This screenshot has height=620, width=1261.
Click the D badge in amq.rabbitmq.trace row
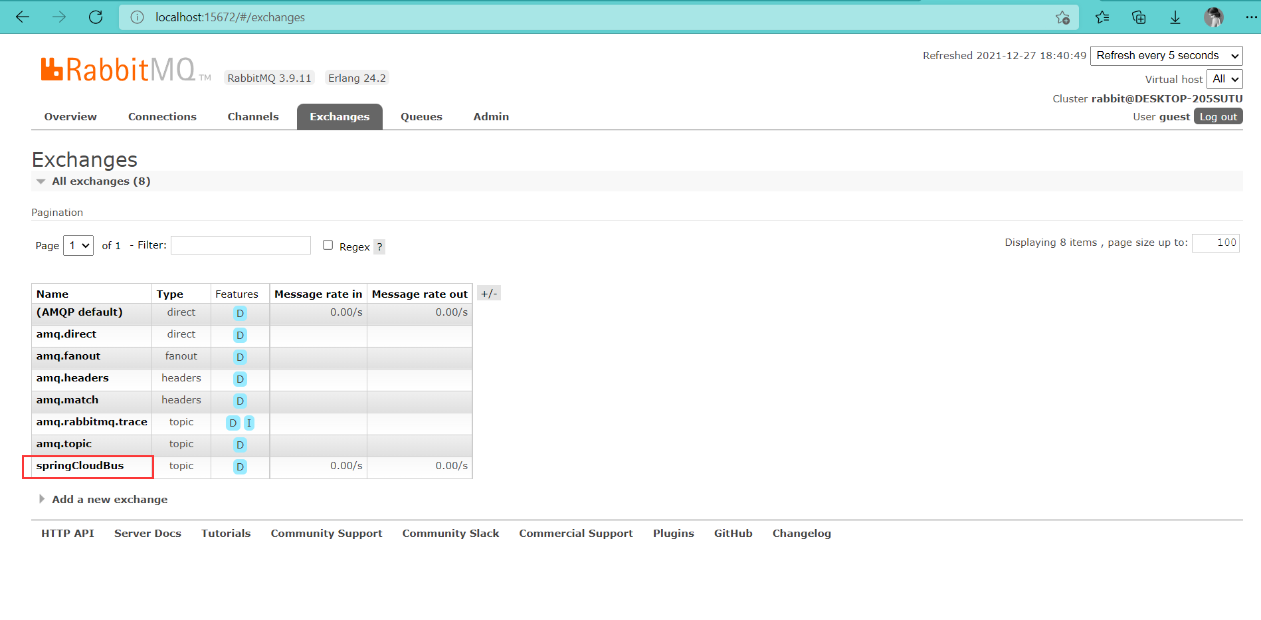pyautogui.click(x=233, y=423)
